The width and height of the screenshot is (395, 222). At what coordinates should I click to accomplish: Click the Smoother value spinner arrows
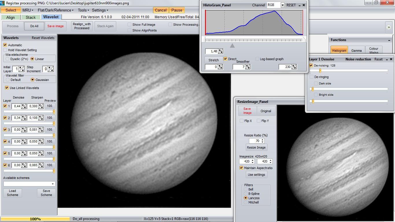248,67
